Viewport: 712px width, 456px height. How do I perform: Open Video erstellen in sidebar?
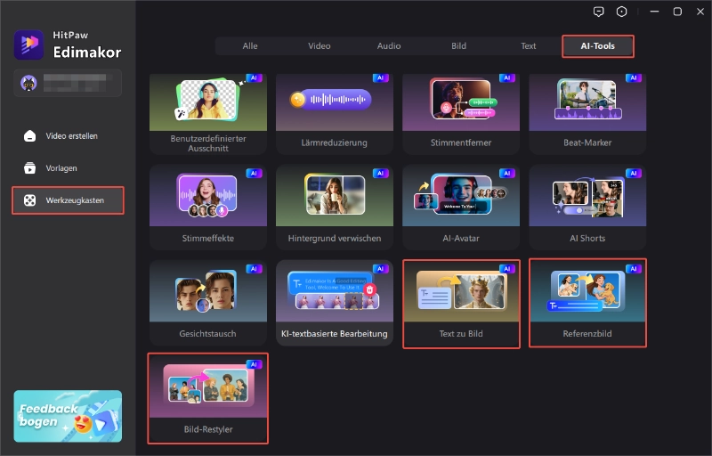68,135
